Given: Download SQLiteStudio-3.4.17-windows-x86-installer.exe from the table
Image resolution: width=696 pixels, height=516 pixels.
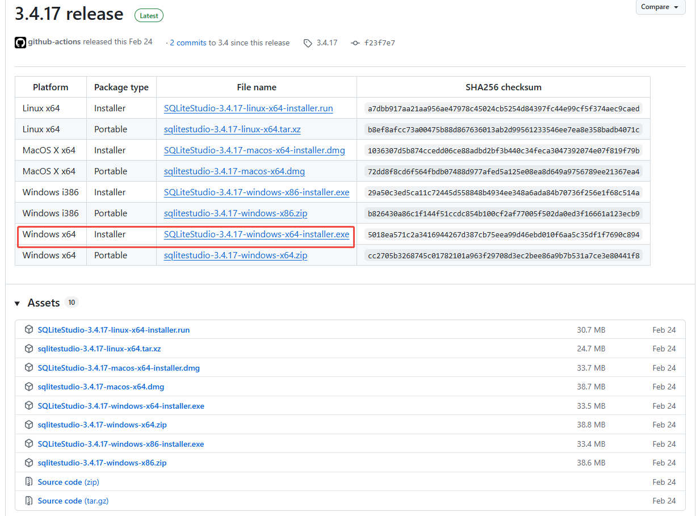Looking at the screenshot, I should click(257, 192).
